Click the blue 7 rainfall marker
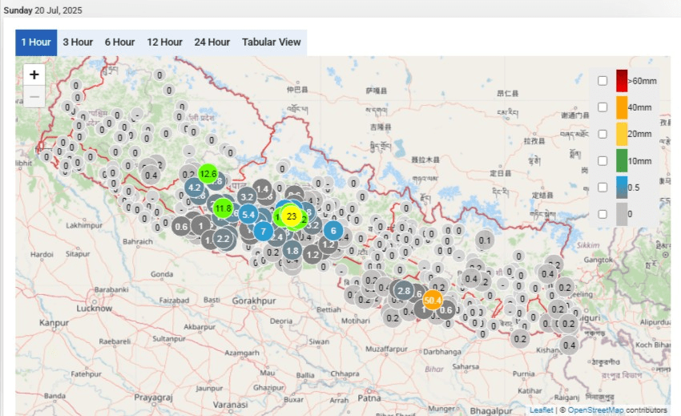Image resolution: width=681 pixels, height=416 pixels. 262,232
